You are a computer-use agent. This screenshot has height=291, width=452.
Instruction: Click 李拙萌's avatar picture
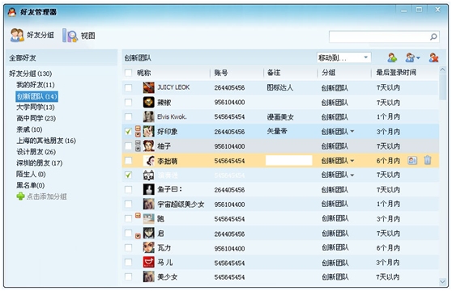(x=149, y=161)
